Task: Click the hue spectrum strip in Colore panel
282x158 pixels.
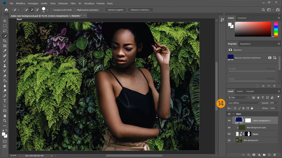Action: pyautogui.click(x=276, y=29)
